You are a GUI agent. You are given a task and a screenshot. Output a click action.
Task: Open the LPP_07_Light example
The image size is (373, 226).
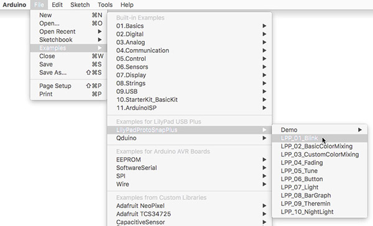[320, 188]
